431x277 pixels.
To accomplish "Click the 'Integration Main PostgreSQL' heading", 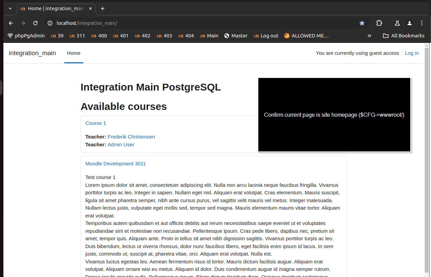I will (151, 87).
